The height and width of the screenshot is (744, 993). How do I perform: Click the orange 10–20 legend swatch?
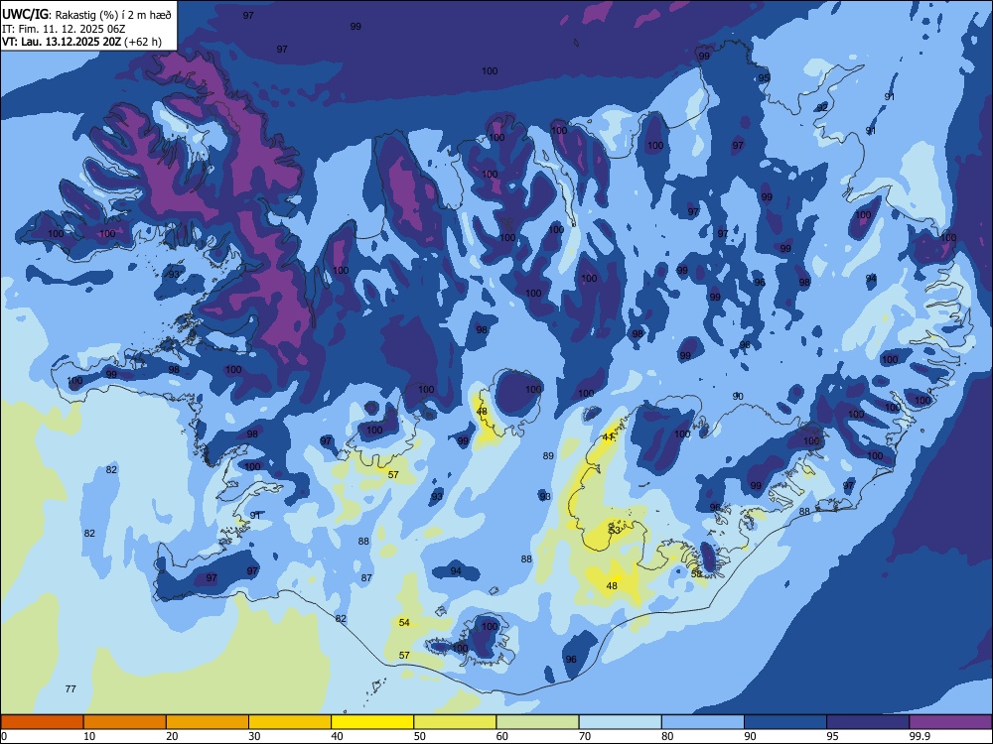[x=125, y=722]
